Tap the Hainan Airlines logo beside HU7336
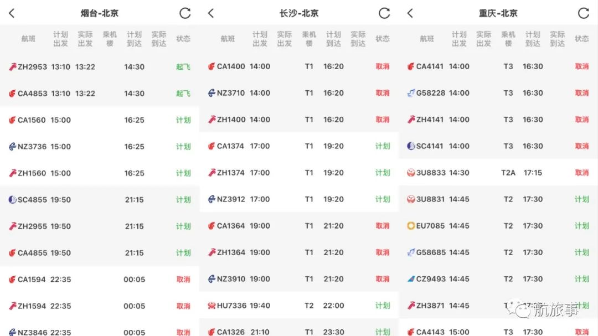The height and width of the screenshot is (336, 598). click(x=212, y=306)
